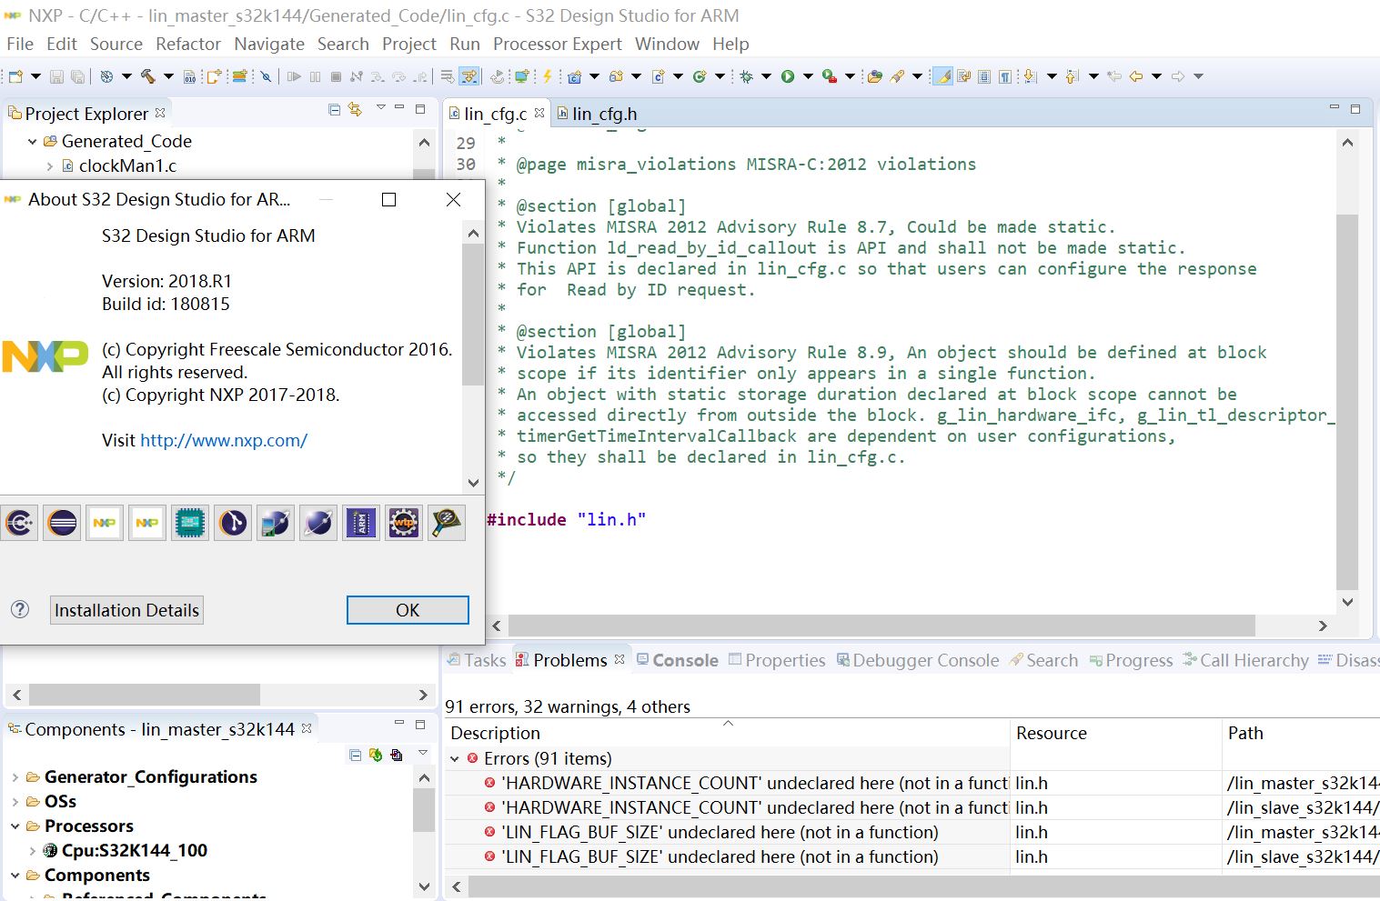
Task: Switch to the lin_cfg.h editor tab
Action: point(604,114)
